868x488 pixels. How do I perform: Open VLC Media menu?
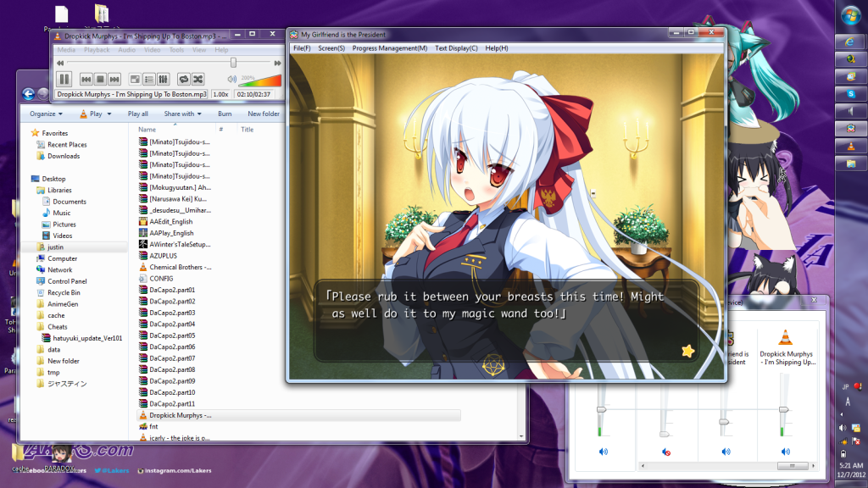click(66, 50)
